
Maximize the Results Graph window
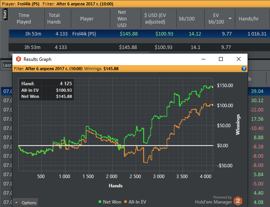coord(221,59)
